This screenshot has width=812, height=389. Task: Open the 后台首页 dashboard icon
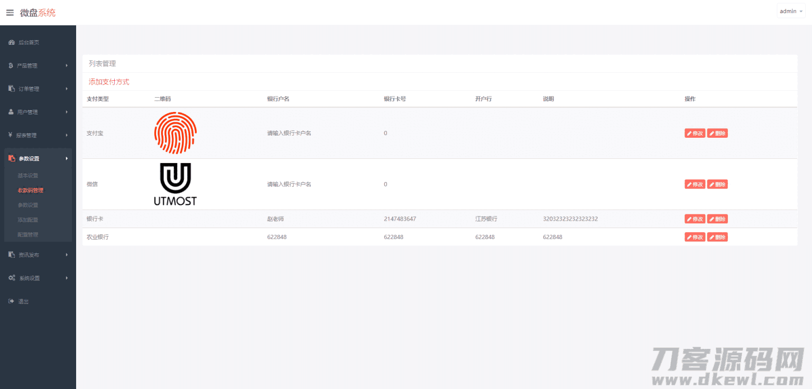coord(12,42)
